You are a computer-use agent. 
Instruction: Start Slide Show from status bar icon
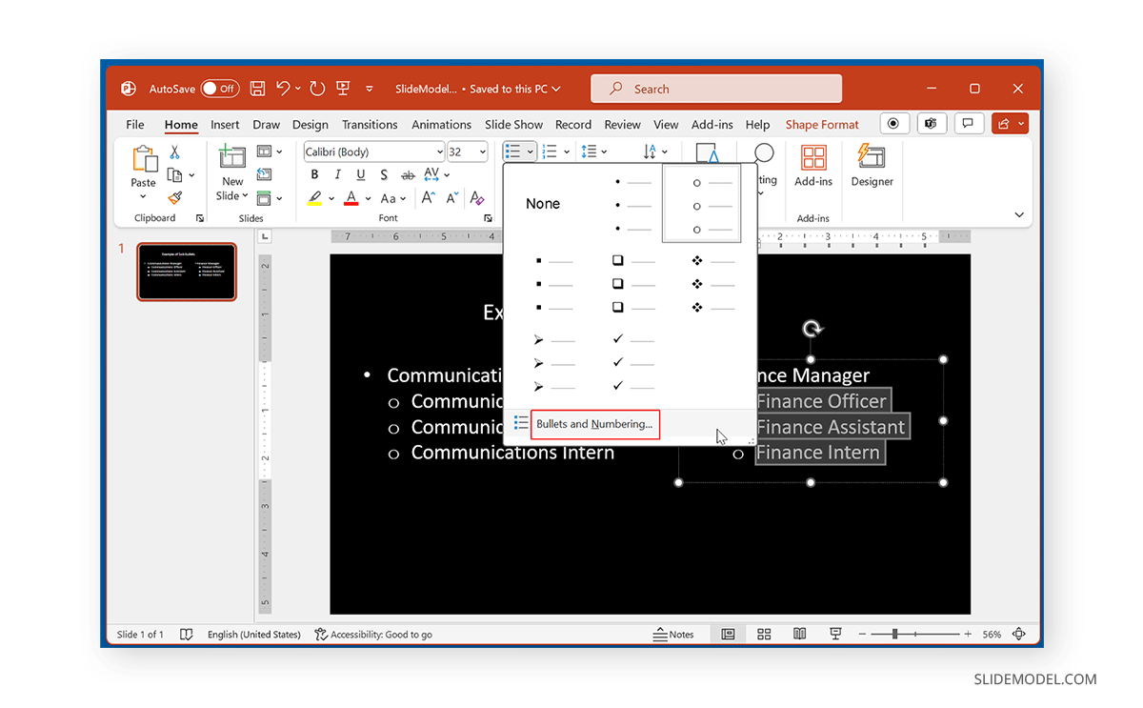point(834,634)
